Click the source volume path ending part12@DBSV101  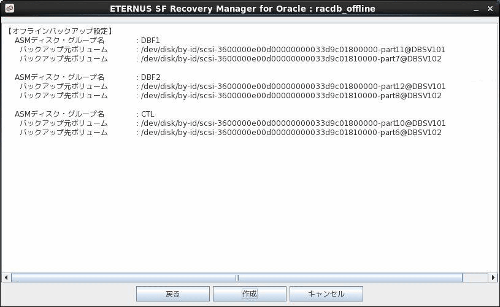point(293,87)
